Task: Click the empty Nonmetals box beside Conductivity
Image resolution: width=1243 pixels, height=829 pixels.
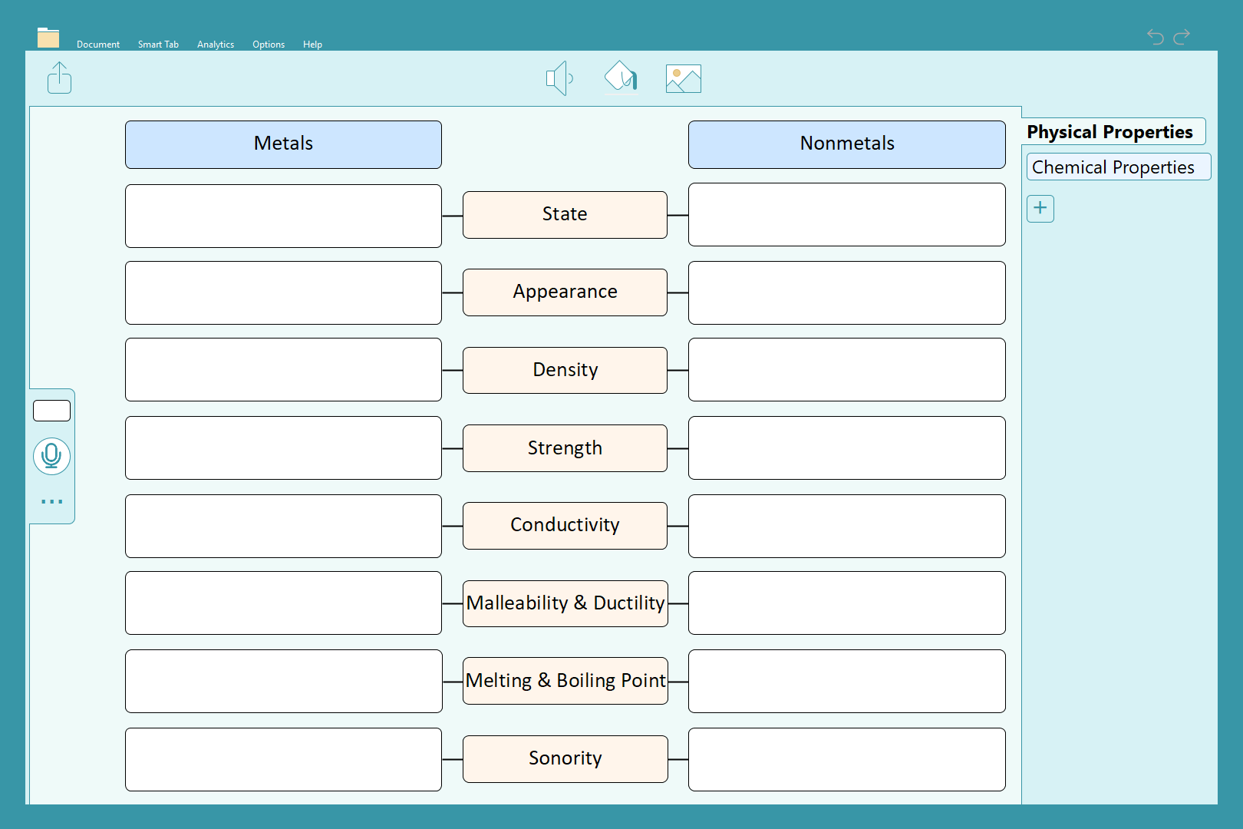Action: 846,526
